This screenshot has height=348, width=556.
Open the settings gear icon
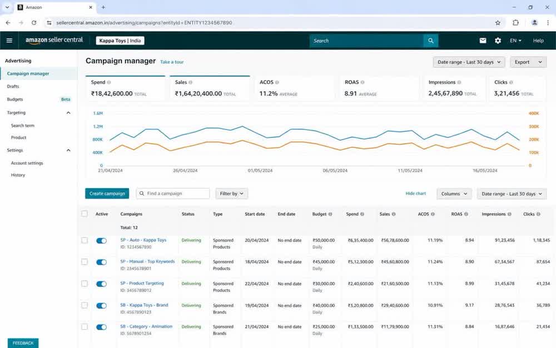pyautogui.click(x=498, y=41)
